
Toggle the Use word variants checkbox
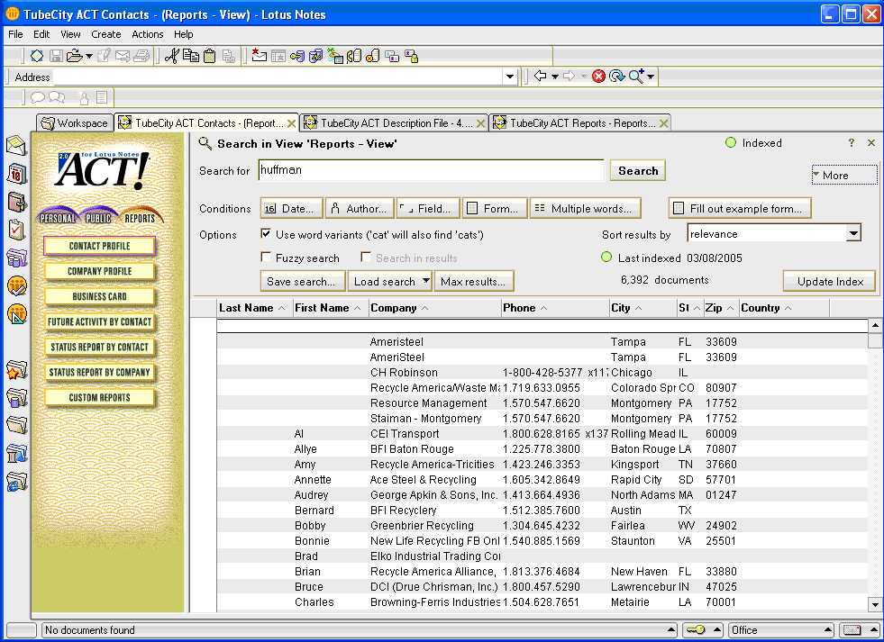point(266,233)
